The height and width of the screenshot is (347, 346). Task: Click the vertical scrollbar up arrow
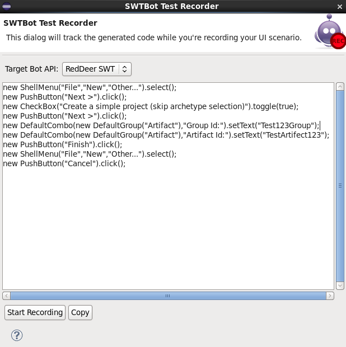click(340, 86)
